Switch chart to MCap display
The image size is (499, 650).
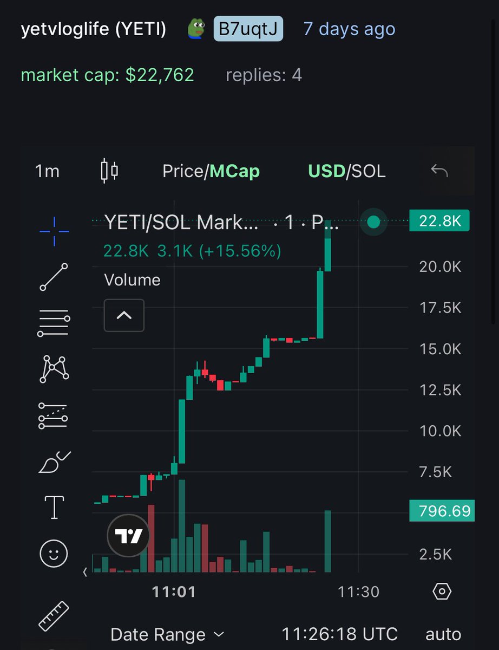tap(234, 171)
